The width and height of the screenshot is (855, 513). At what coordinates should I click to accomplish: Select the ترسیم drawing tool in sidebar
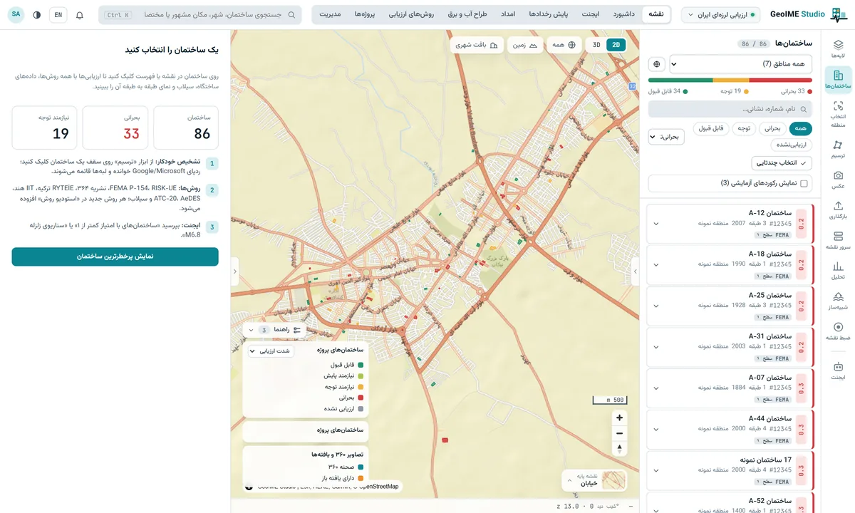(838, 148)
